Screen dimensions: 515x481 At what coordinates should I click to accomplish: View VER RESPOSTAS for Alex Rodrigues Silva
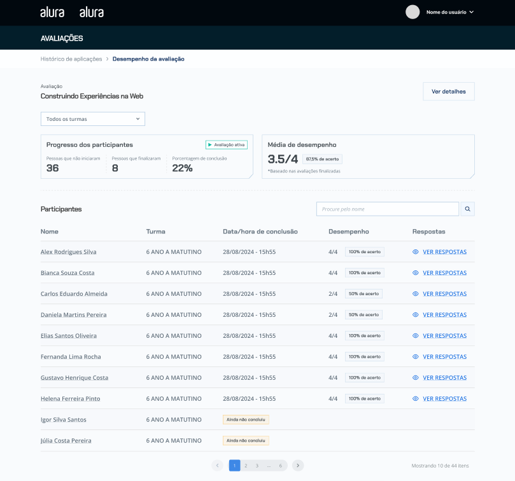coord(445,252)
